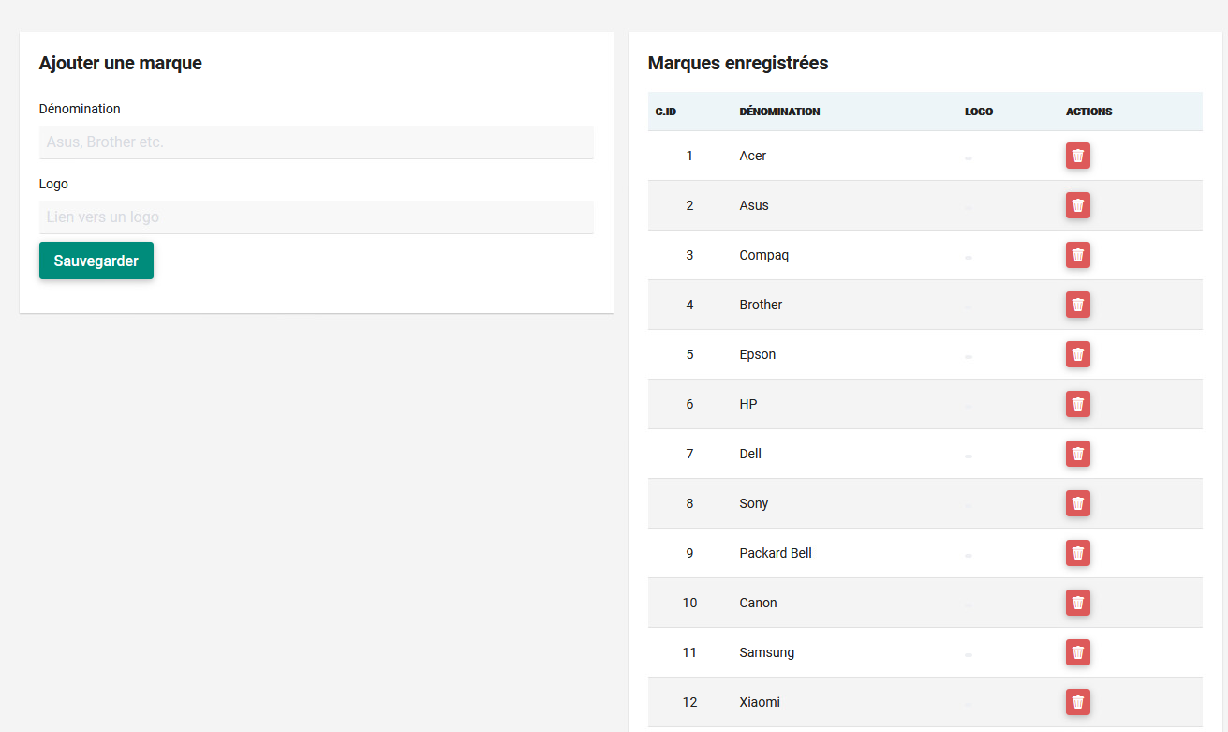Remove Compaq using its delete icon

click(1077, 255)
